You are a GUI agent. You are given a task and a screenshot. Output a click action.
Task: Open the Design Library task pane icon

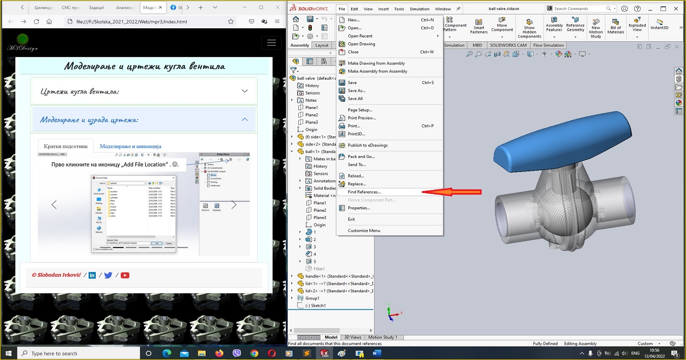[679, 79]
